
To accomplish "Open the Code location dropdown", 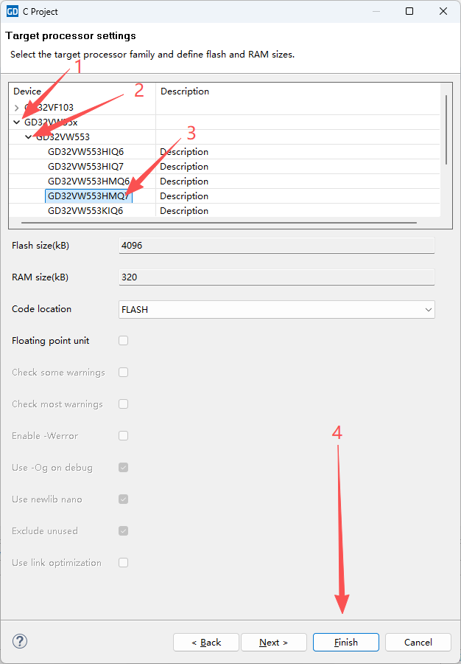I will pyautogui.click(x=276, y=310).
